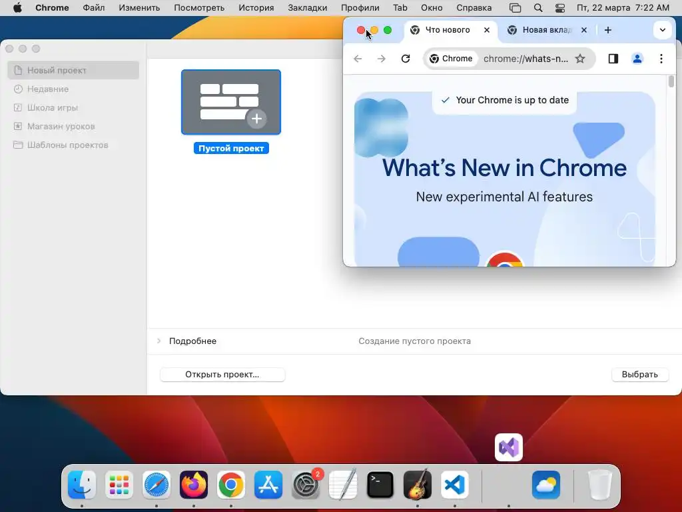
Task: Close the 'Новая вкладка' tab
Action: 584,30
